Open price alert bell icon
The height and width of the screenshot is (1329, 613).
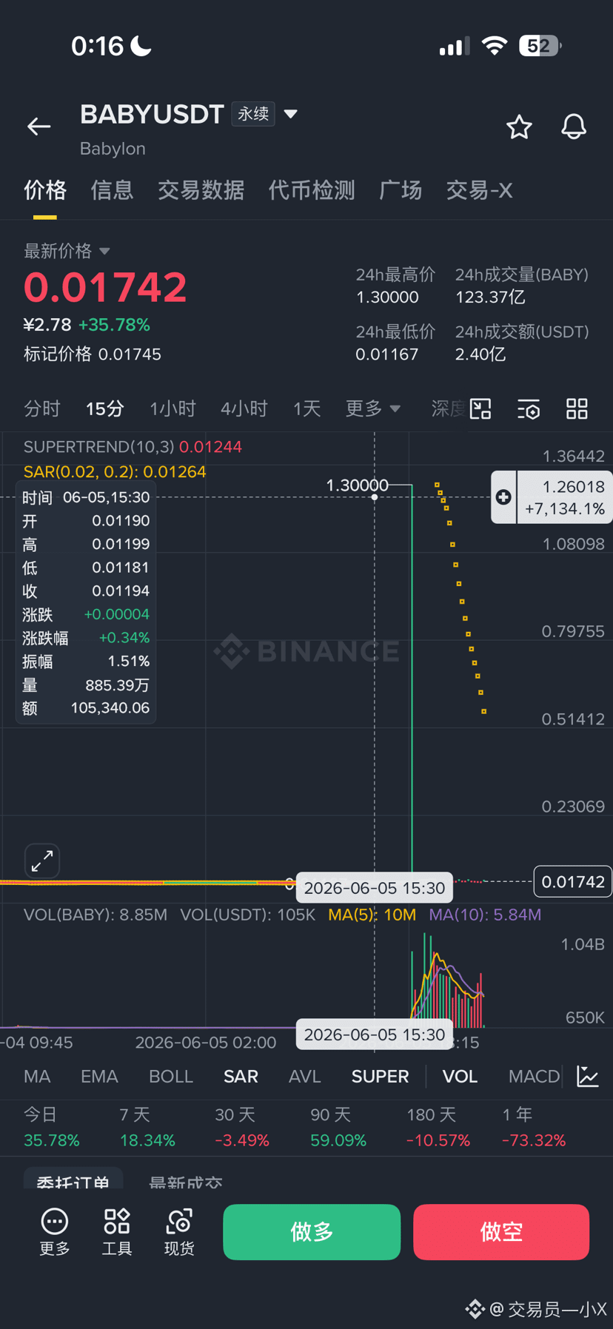(x=574, y=127)
